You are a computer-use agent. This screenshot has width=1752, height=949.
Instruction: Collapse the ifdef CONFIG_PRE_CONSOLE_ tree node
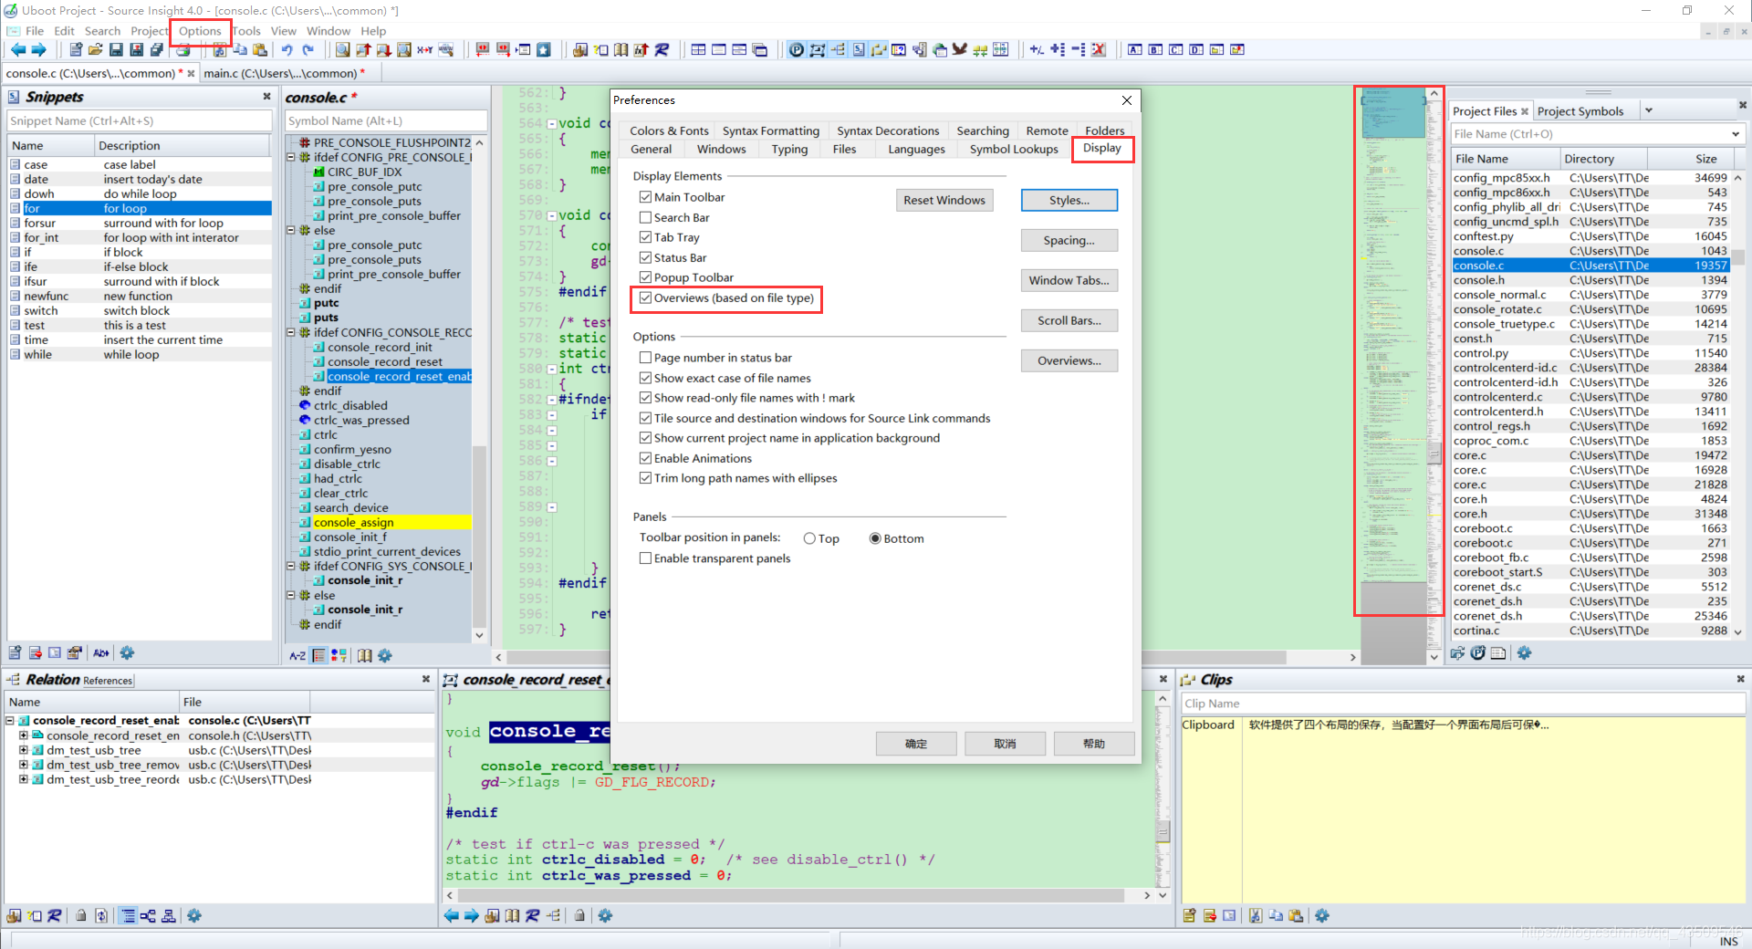(x=291, y=157)
